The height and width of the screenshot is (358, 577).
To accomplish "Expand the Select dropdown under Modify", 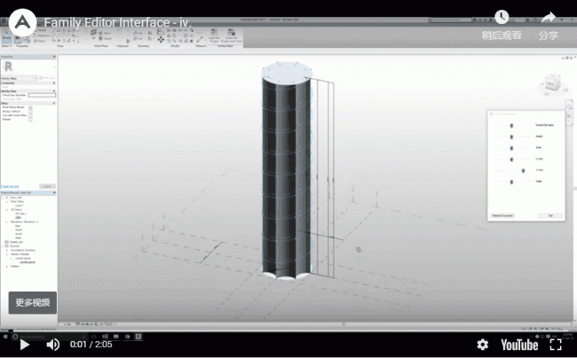I will tap(7, 46).
